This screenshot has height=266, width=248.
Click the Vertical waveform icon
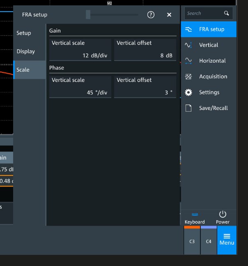click(188, 45)
